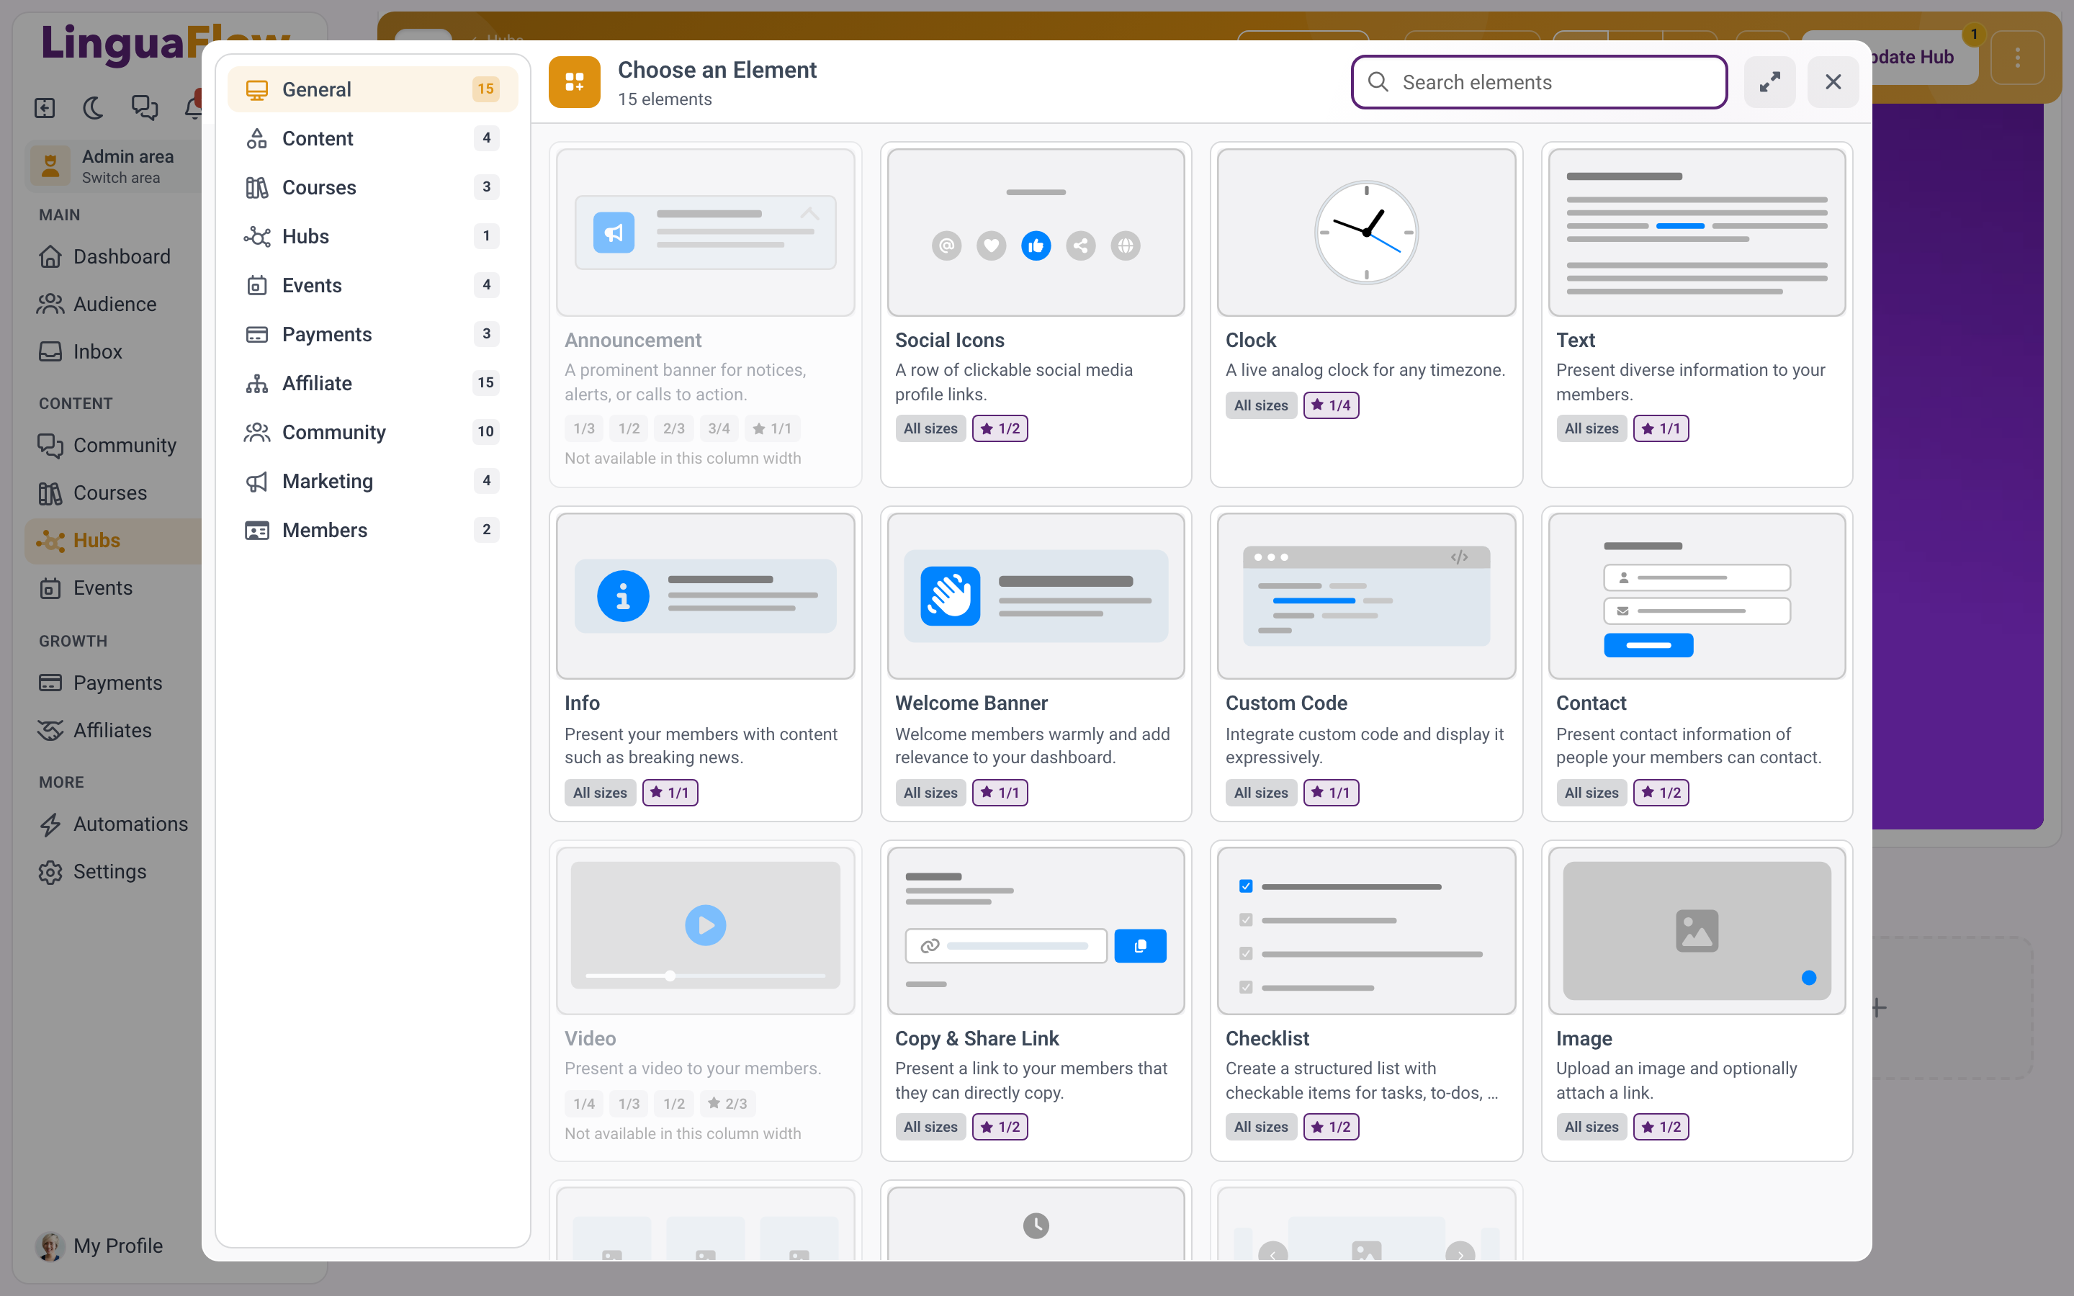Expand the element chooser dialog to fullscreen
Viewport: 2074px width, 1296px height.
click(x=1770, y=82)
